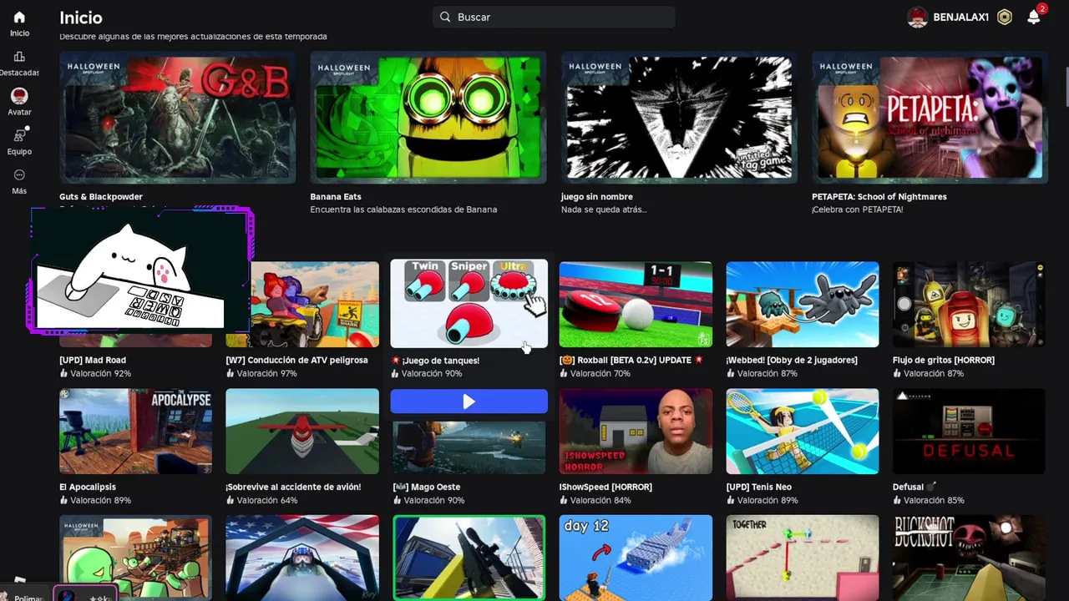Open El Apocalipsis game thumbnail
1069x601 pixels.
tap(135, 432)
